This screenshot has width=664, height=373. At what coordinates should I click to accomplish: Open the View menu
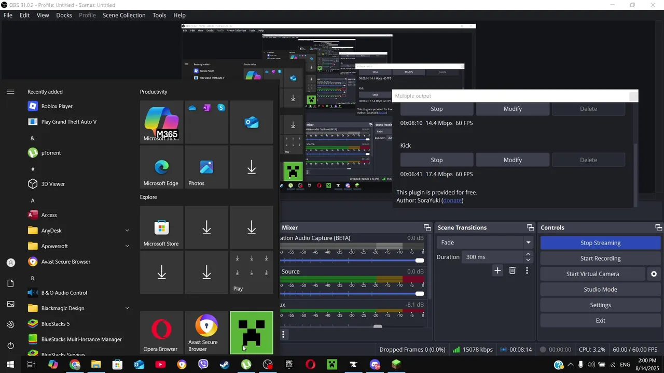(43, 15)
